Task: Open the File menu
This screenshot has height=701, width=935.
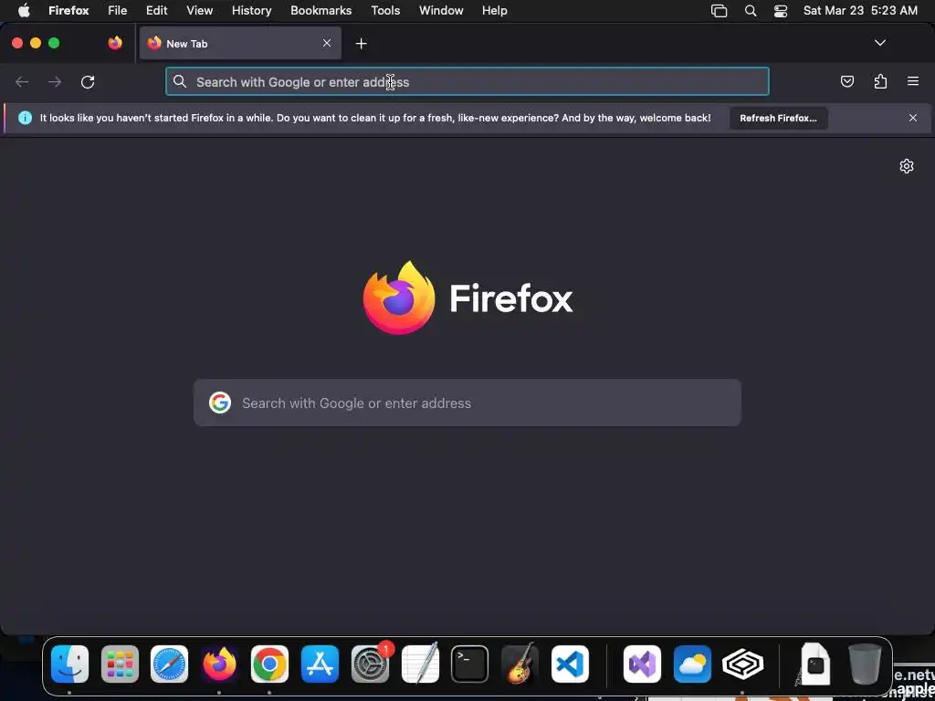Action: point(118,11)
